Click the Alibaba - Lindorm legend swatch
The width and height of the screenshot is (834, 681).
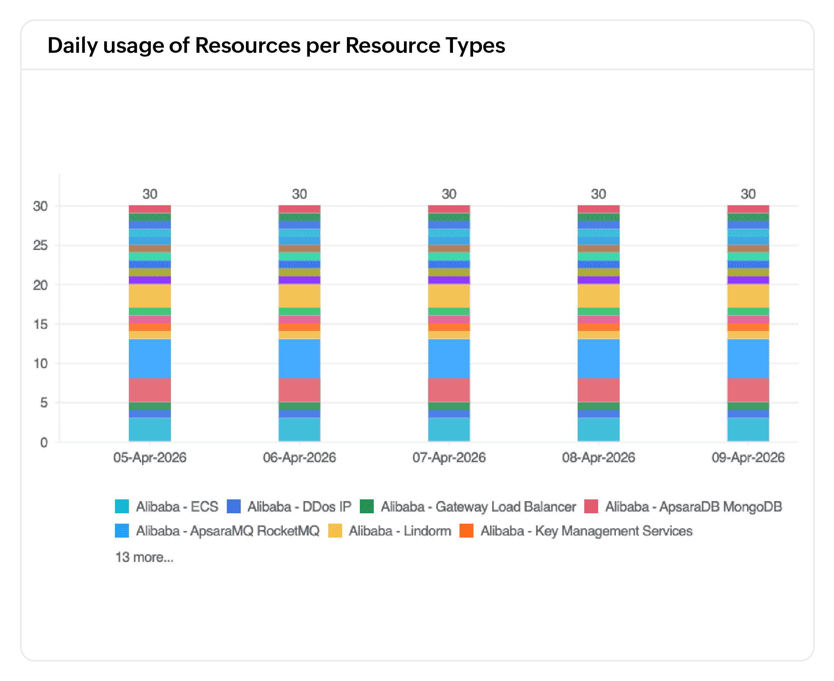coord(335,531)
